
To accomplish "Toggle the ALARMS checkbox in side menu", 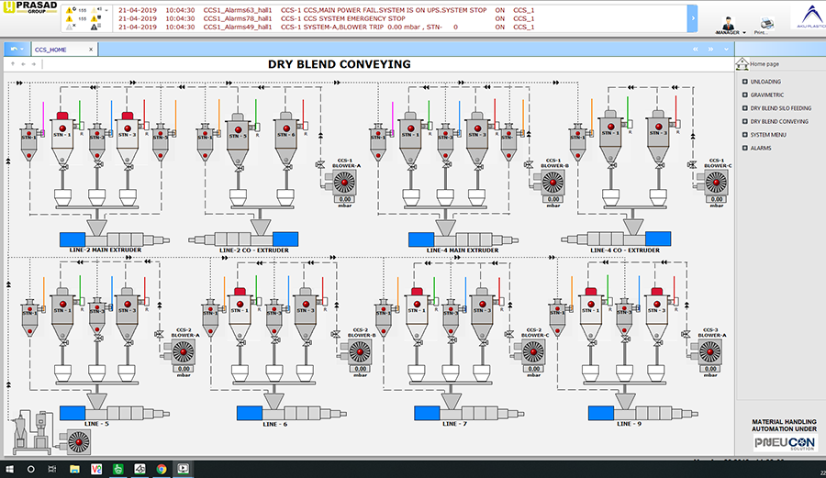I will click(744, 148).
